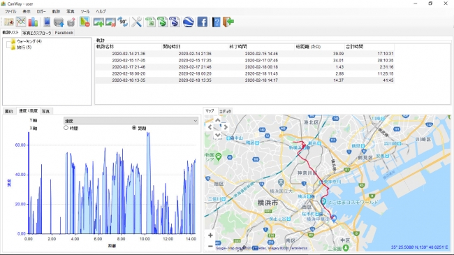Zoom in on the map with plus

click(210, 235)
